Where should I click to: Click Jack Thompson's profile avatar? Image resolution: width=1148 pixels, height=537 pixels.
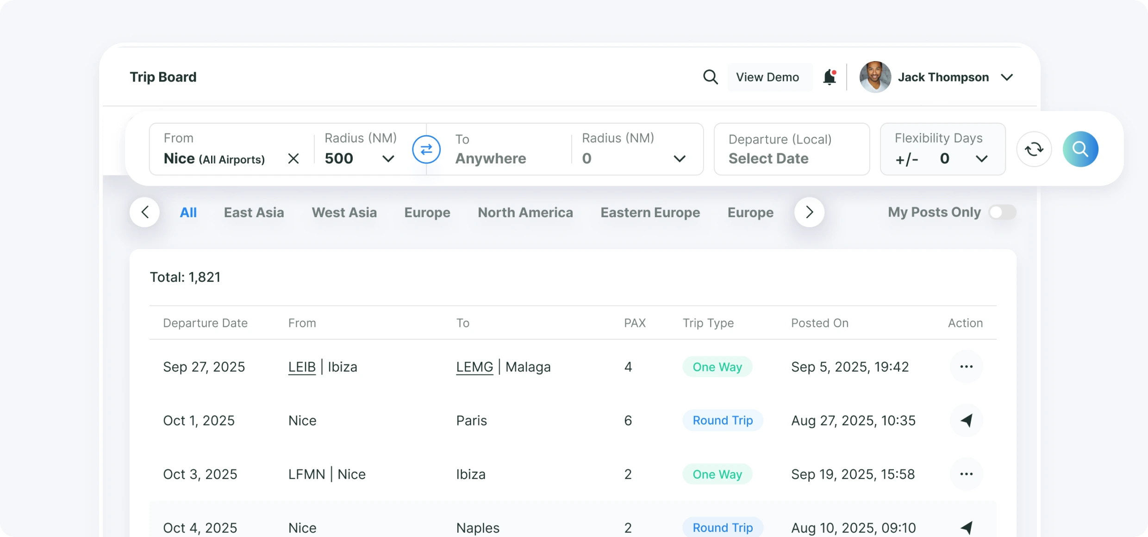tap(875, 77)
